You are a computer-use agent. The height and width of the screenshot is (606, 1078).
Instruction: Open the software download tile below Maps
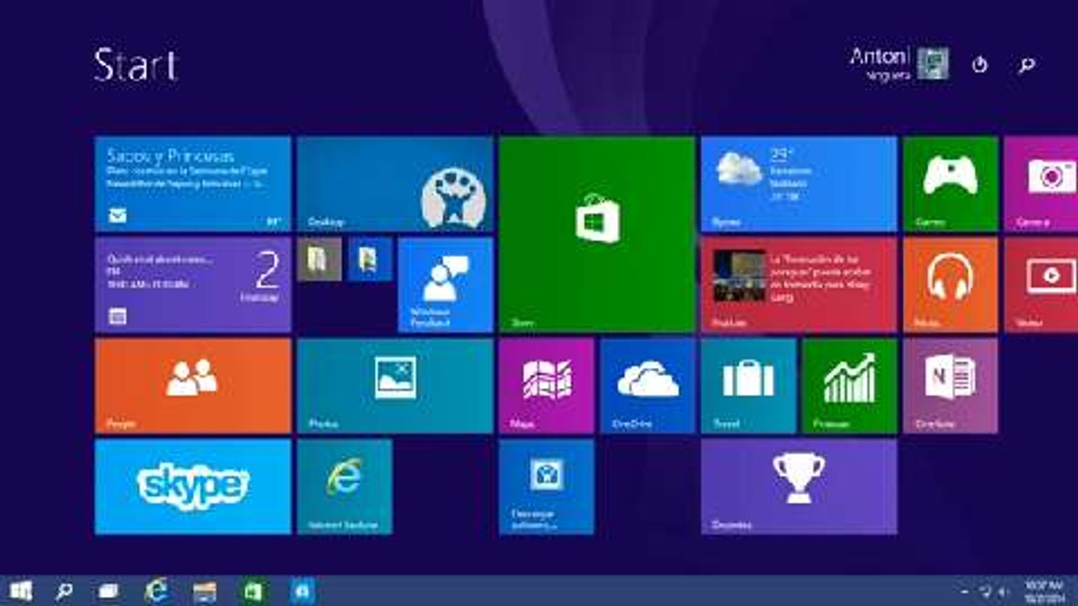547,487
